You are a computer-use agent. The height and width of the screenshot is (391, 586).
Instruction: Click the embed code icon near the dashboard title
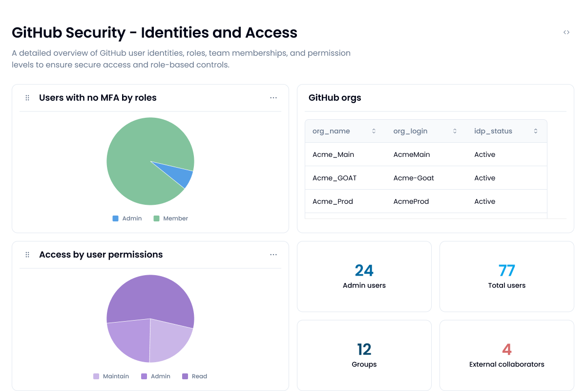(x=566, y=32)
